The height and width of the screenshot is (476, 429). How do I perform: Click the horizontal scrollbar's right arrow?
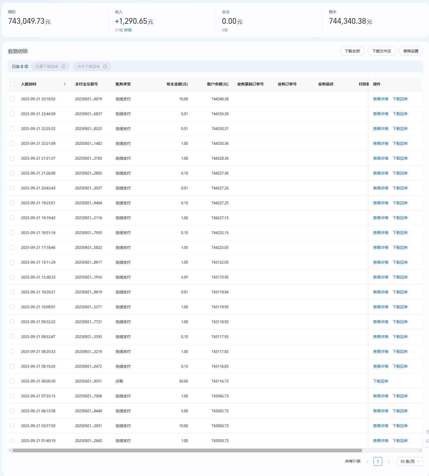coord(420,450)
